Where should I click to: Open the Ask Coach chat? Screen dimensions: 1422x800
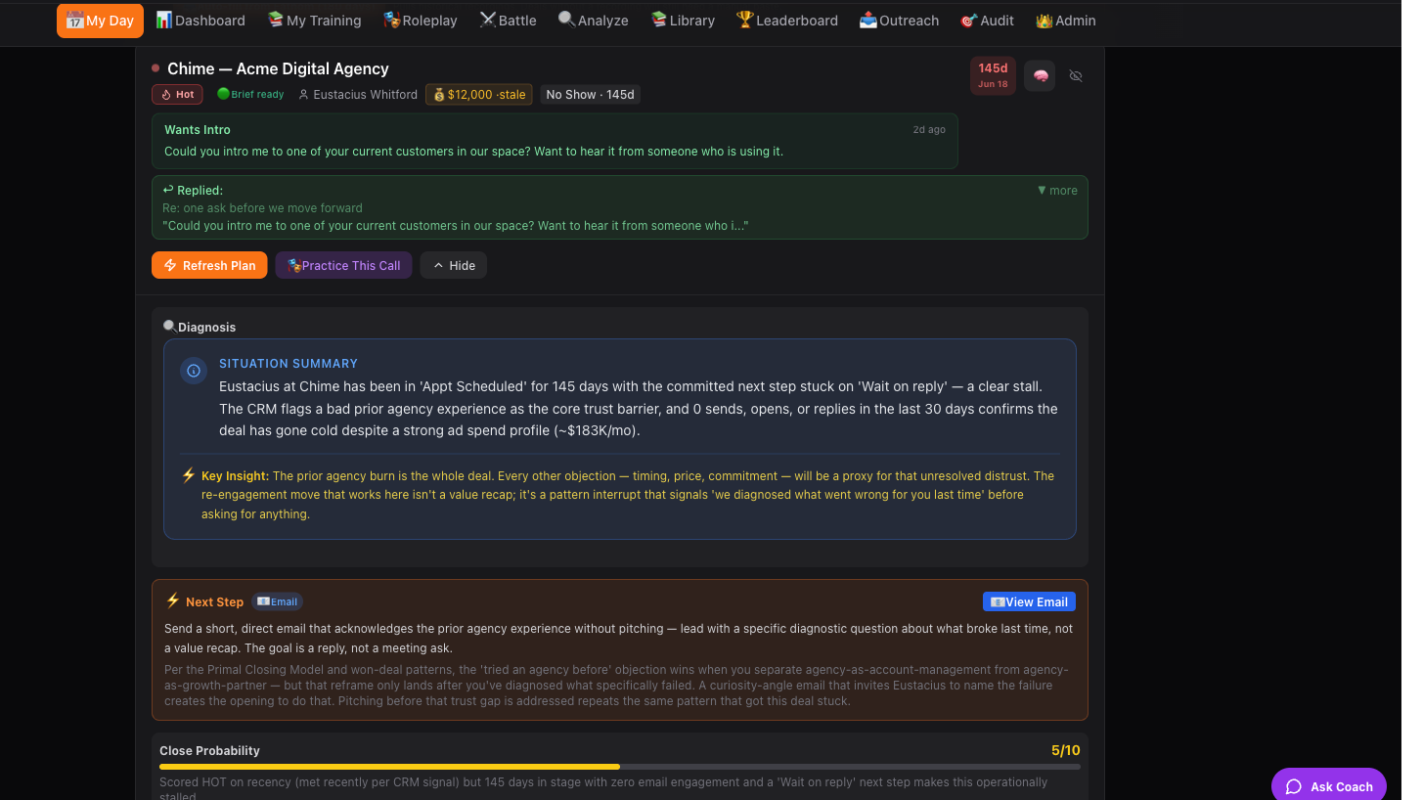tap(1329, 785)
